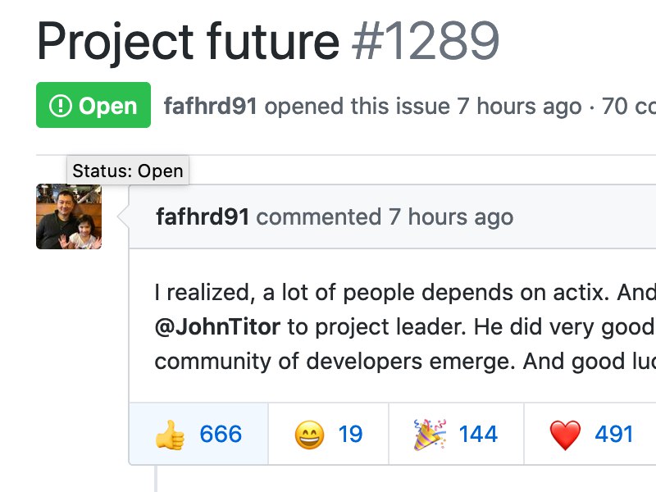This screenshot has width=656, height=492.
Task: Click the exclamation circle icon in Open badge
Action: click(60, 106)
